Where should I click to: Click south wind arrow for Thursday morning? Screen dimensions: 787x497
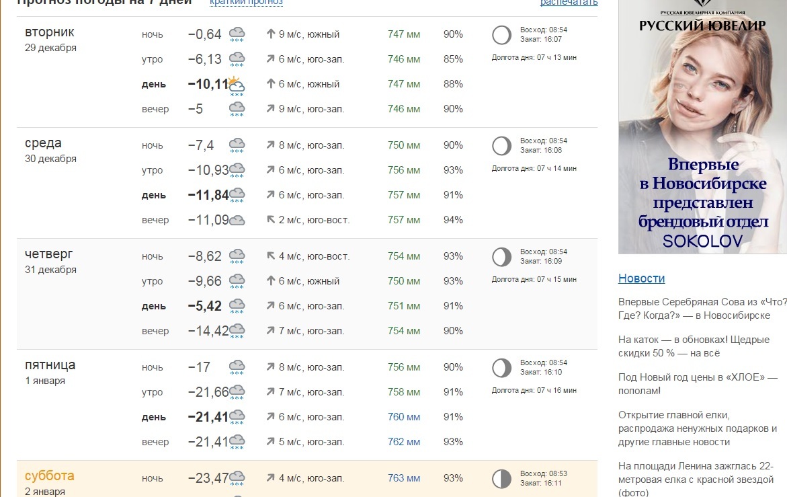coord(271,281)
